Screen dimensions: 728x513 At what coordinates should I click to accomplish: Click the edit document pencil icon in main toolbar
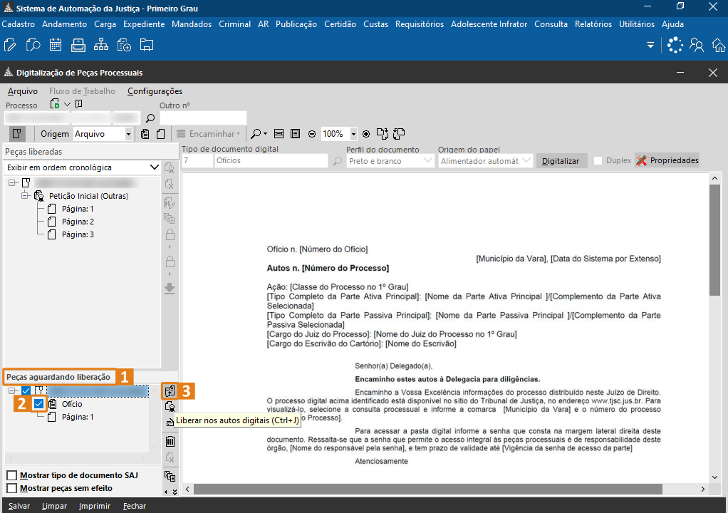pos(10,45)
